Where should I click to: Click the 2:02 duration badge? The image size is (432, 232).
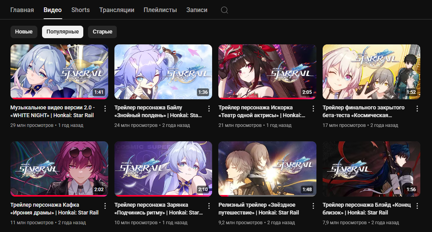(99, 189)
